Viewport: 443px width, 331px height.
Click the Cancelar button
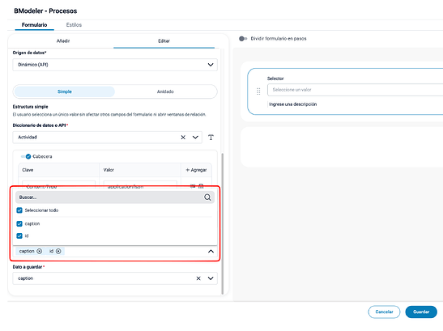(384, 312)
